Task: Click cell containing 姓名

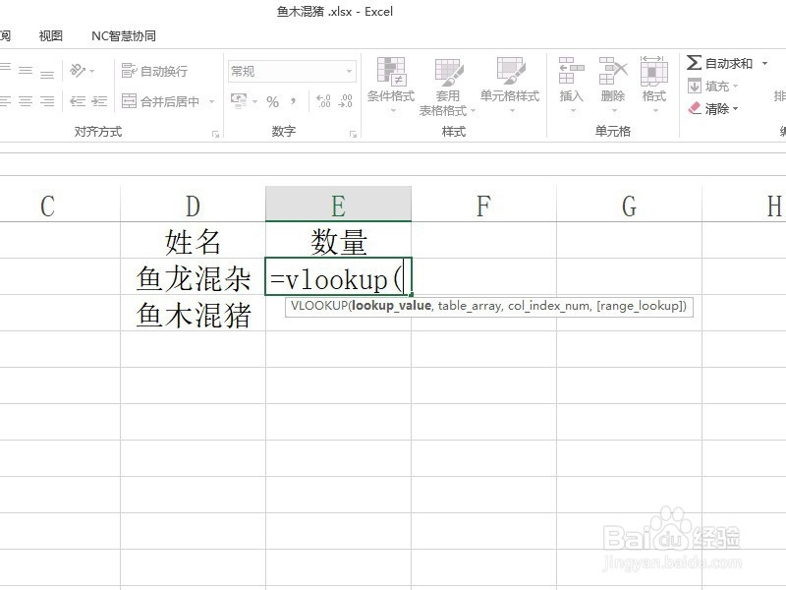Action: (x=193, y=241)
